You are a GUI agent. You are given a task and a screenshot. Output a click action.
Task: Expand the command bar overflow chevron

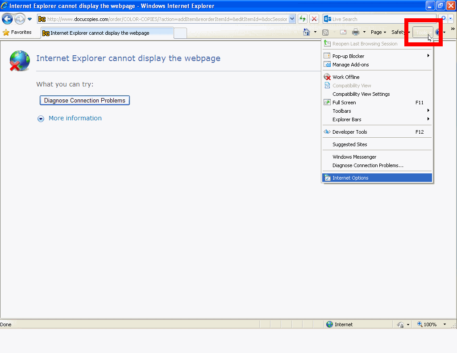[453, 29]
